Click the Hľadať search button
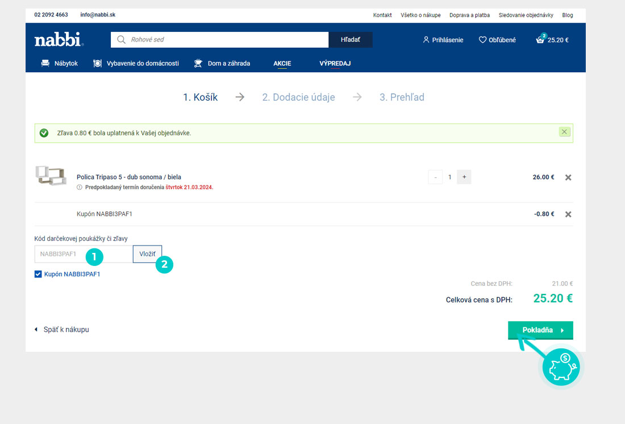 [351, 39]
